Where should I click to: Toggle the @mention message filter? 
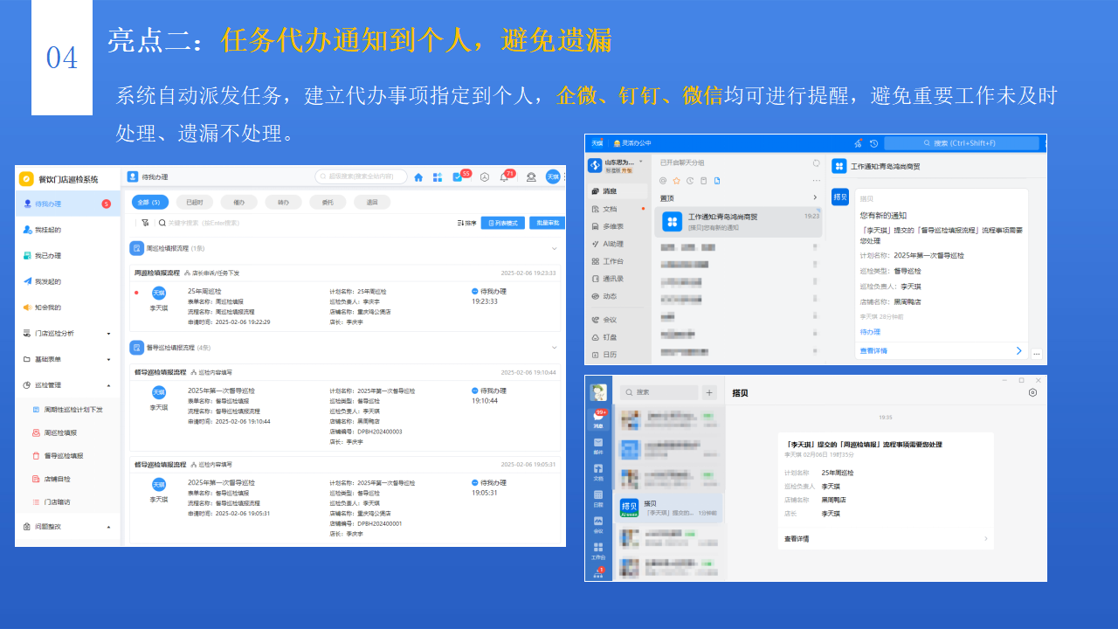(x=663, y=181)
